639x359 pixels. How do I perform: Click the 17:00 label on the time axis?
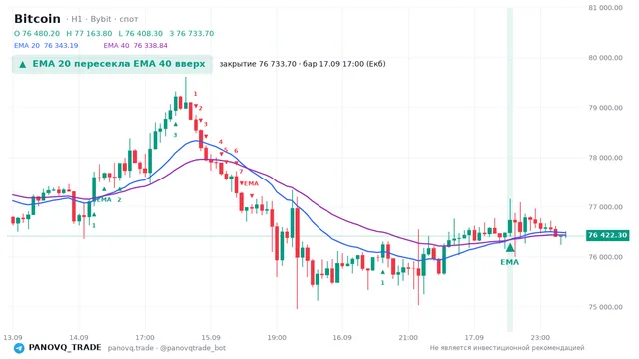tap(145, 338)
